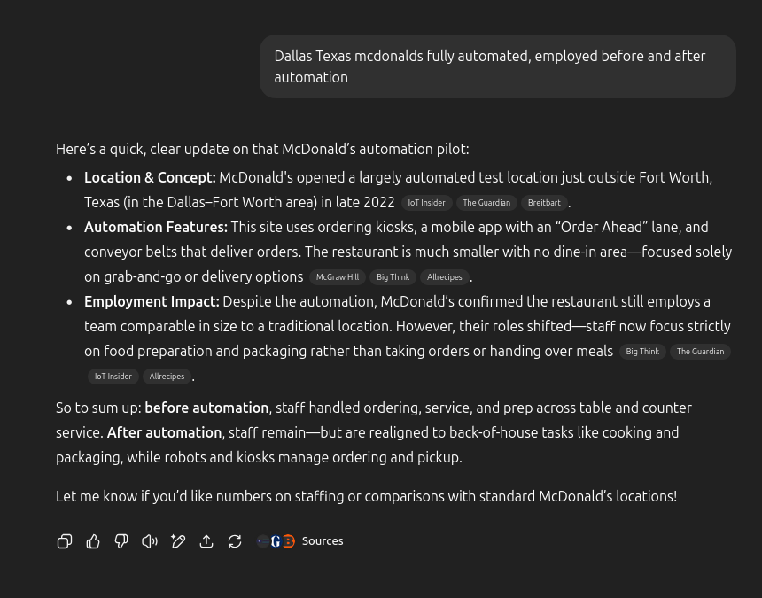
Task: Open the edit in canvas pencil icon
Action: tap(178, 541)
